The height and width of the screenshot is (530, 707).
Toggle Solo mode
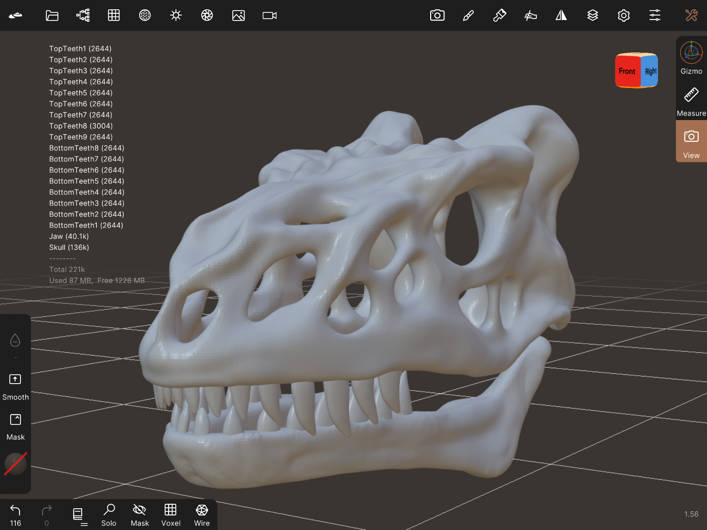pos(109,515)
